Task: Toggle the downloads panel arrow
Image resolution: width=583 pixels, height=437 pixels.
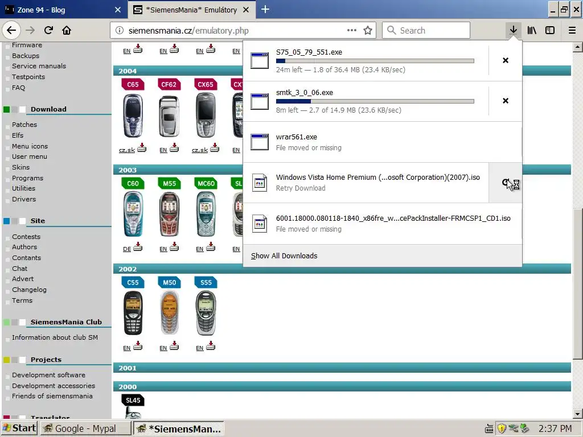Action: click(513, 31)
